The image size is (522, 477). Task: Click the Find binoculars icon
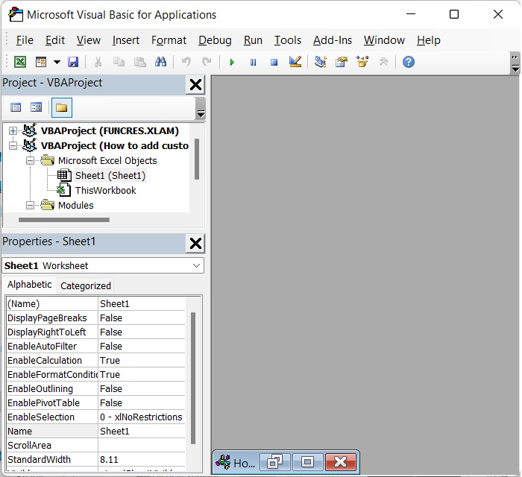[x=160, y=62]
